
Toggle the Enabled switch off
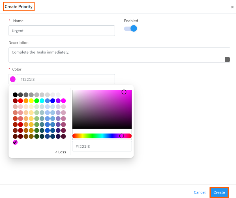click(131, 28)
